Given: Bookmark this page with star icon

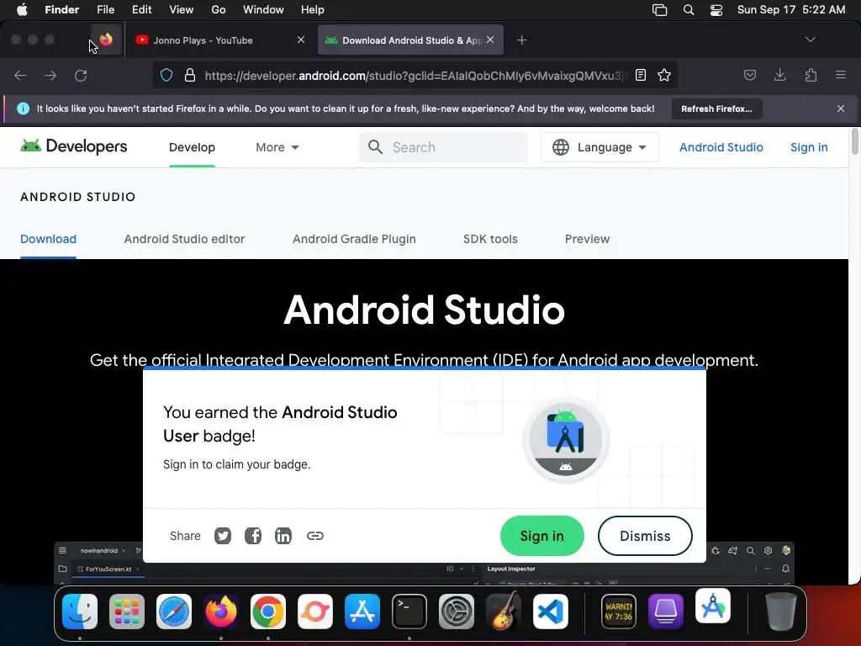Looking at the screenshot, I should 664,75.
